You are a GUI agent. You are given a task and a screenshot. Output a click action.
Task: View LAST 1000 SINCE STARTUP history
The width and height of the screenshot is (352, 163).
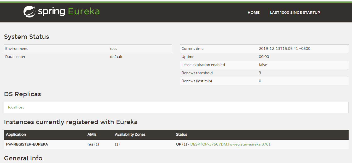295,12
